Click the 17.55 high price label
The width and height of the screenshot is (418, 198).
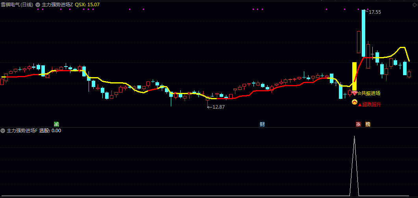(x=375, y=12)
